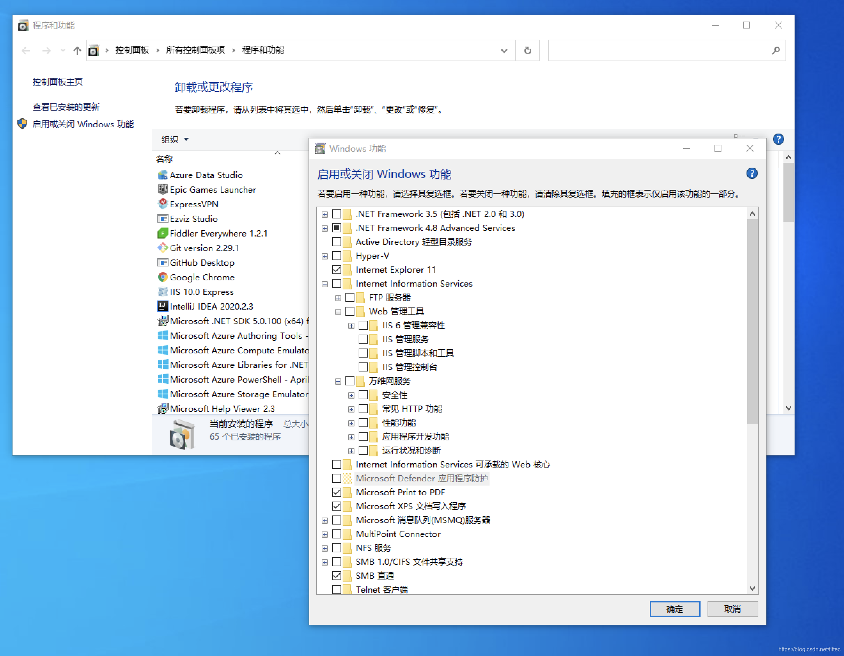Click feature list scrollbar up arrow
Image resolution: width=844 pixels, height=656 pixels.
(752, 214)
